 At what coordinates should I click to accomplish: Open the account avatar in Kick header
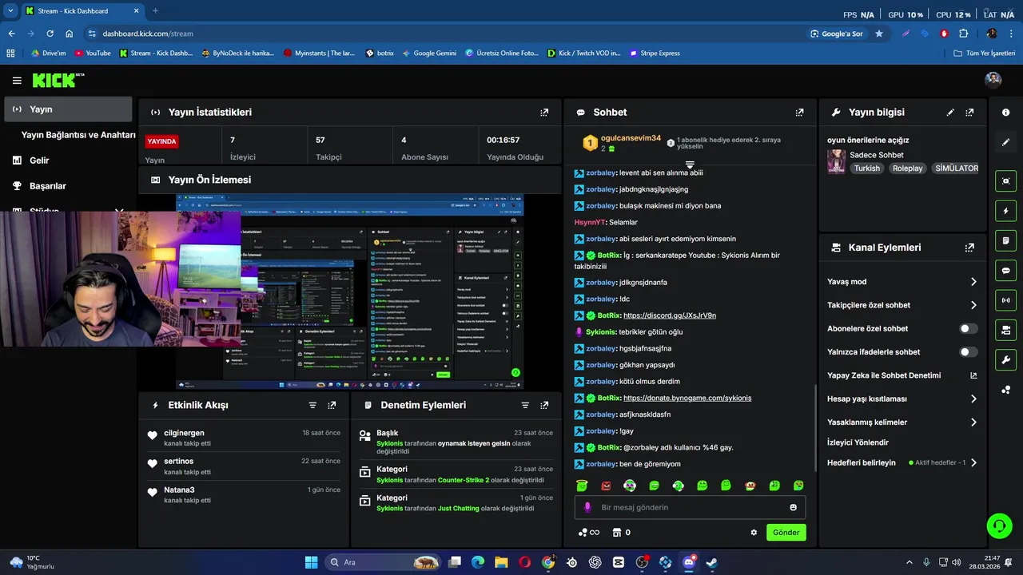993,79
